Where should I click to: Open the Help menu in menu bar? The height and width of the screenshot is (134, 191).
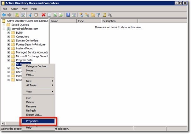(x=34, y=9)
